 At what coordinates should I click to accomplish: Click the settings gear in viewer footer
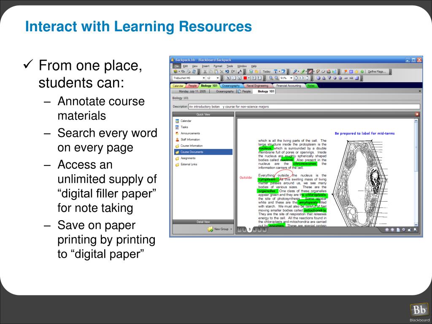pos(404,229)
